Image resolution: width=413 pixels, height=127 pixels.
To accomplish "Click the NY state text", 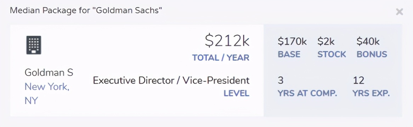I will pyautogui.click(x=31, y=101).
